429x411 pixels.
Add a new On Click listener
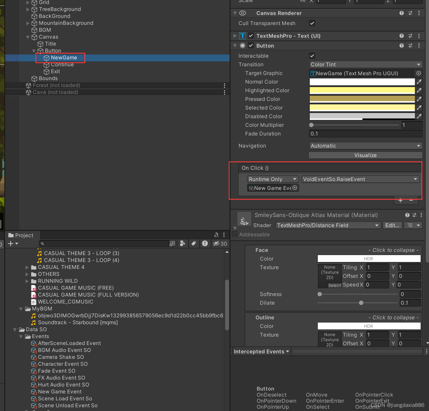[x=400, y=200]
